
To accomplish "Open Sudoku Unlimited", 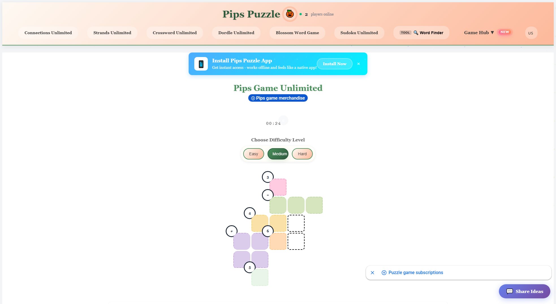I will click(359, 32).
